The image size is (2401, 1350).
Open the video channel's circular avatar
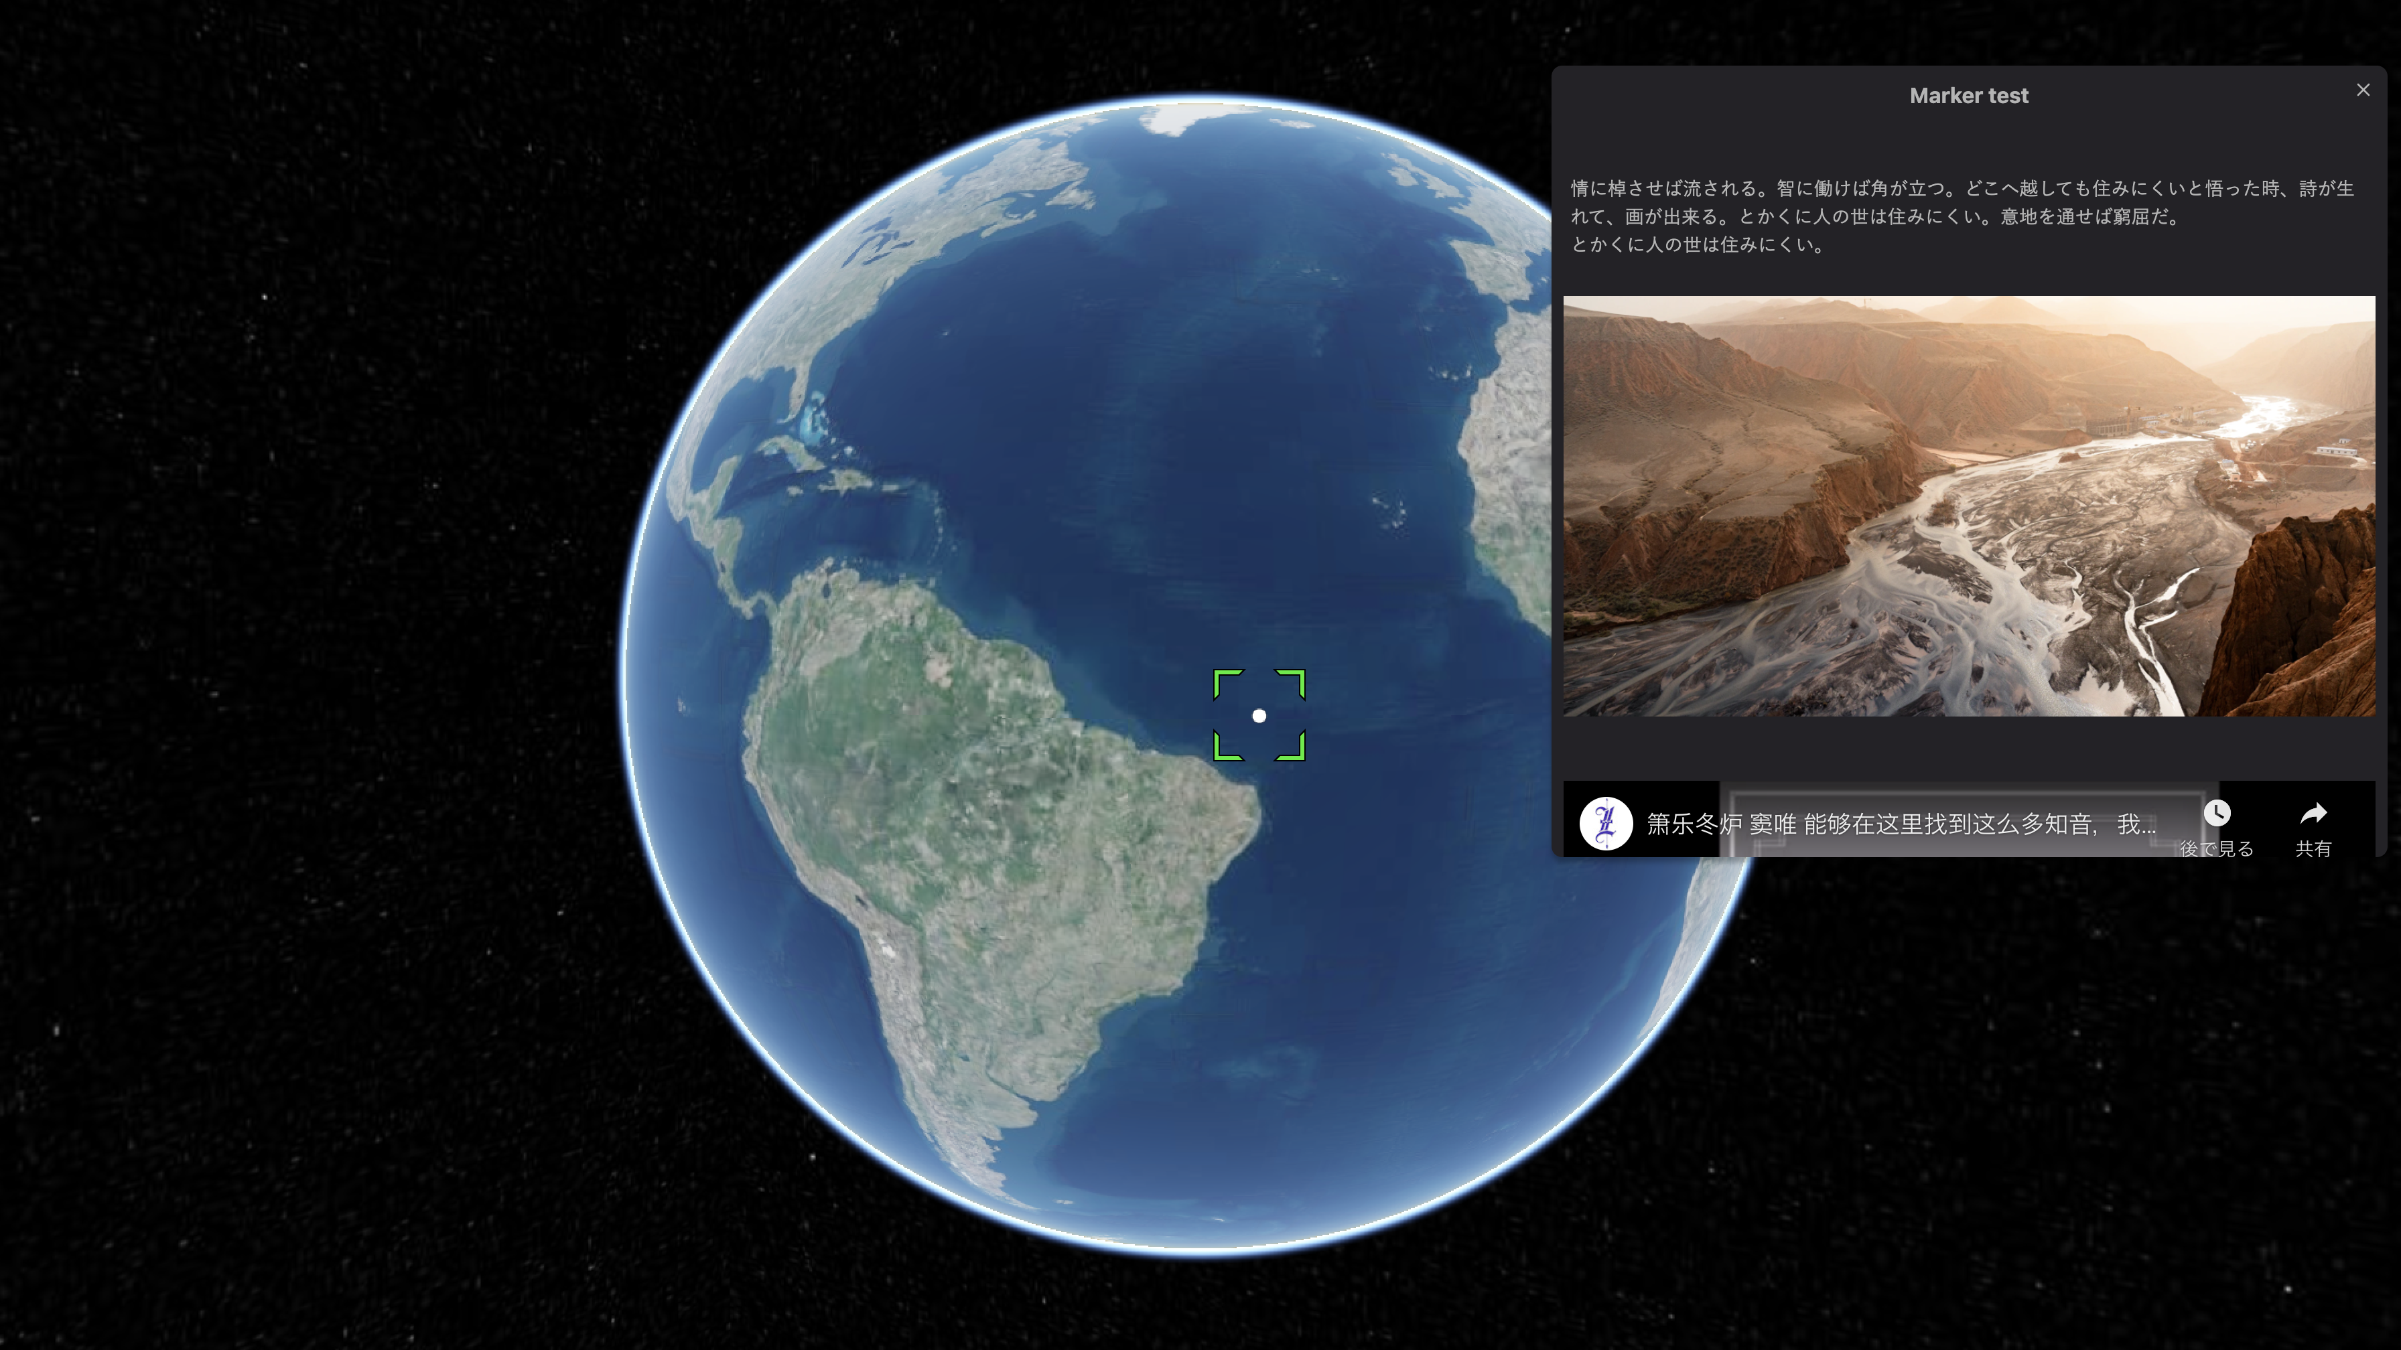click(1605, 824)
